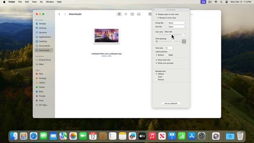
Task: Open Contacts from the Dock
Action: coord(103,136)
